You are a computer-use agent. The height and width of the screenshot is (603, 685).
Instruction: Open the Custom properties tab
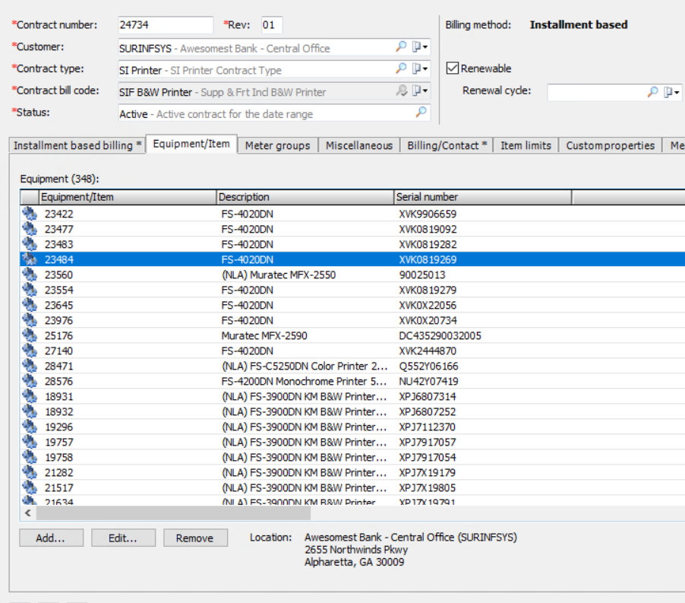coord(611,145)
